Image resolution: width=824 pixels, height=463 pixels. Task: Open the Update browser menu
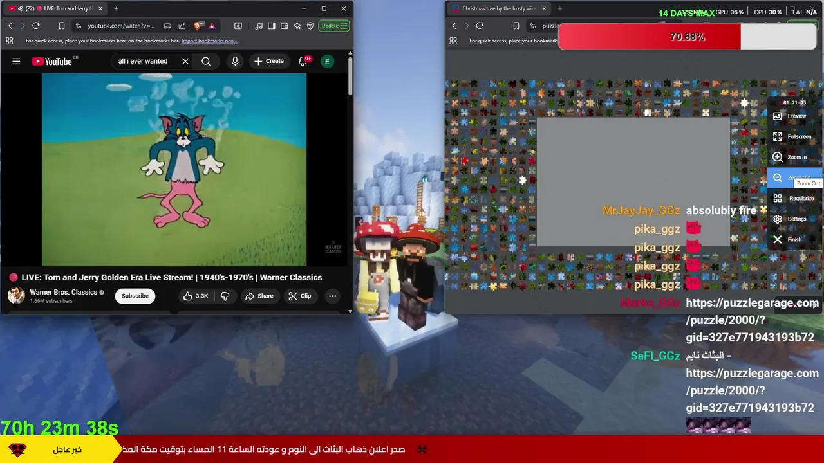coord(335,26)
